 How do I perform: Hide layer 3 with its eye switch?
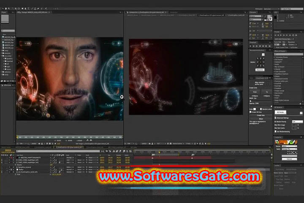coord(2,162)
